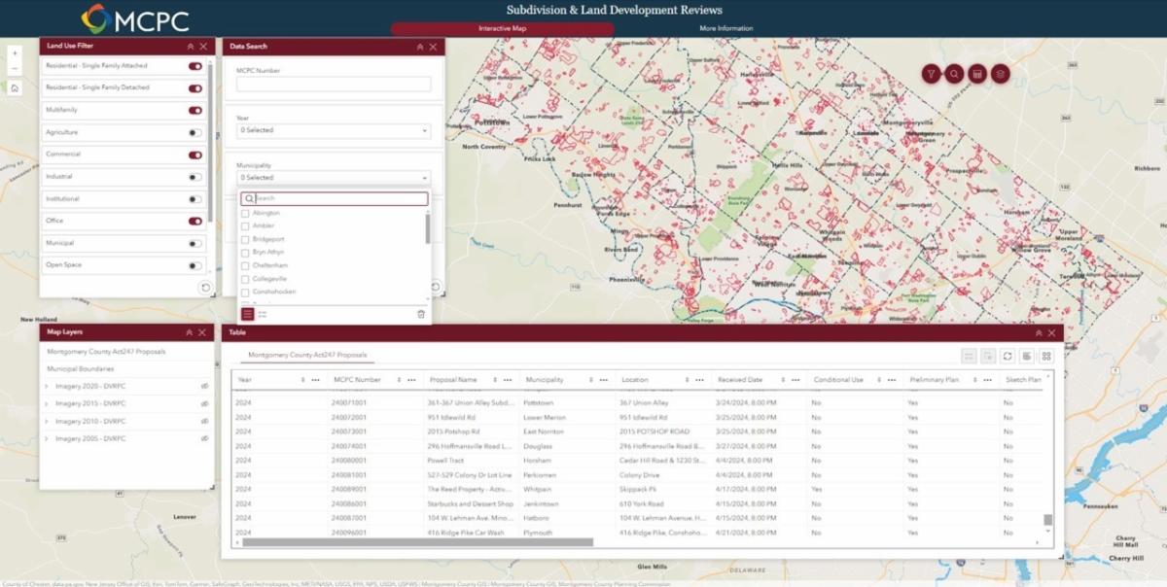Switch to the More Information tab
This screenshot has width=1167, height=587.
click(725, 28)
